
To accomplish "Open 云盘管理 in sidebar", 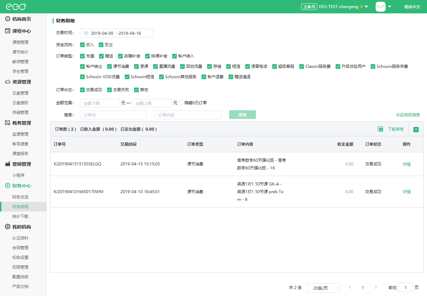I will [x=20, y=93].
